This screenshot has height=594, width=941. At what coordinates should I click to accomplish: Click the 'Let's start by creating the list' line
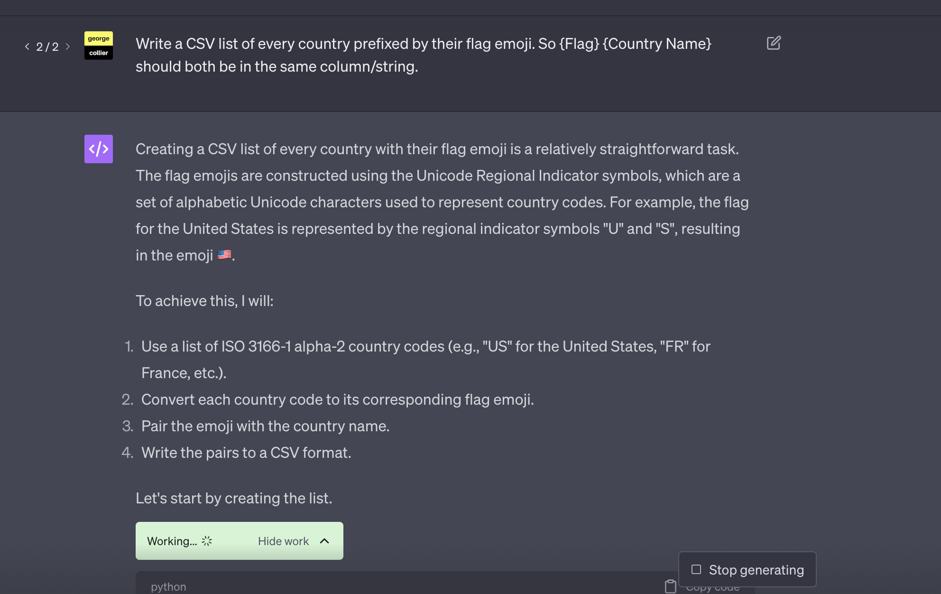click(x=234, y=498)
